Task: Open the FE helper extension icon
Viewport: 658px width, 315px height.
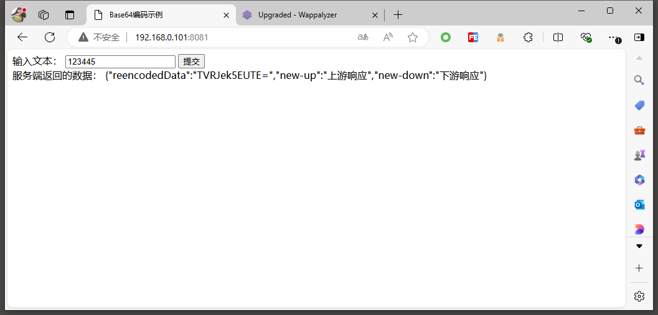Action: click(x=473, y=37)
